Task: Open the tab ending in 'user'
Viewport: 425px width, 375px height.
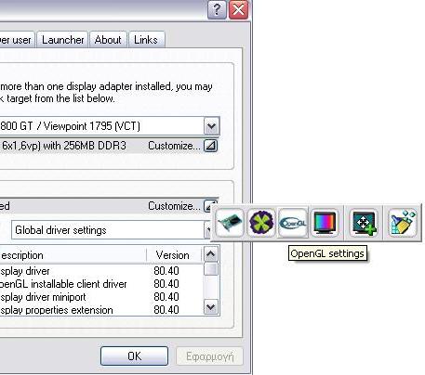Action: 17,40
